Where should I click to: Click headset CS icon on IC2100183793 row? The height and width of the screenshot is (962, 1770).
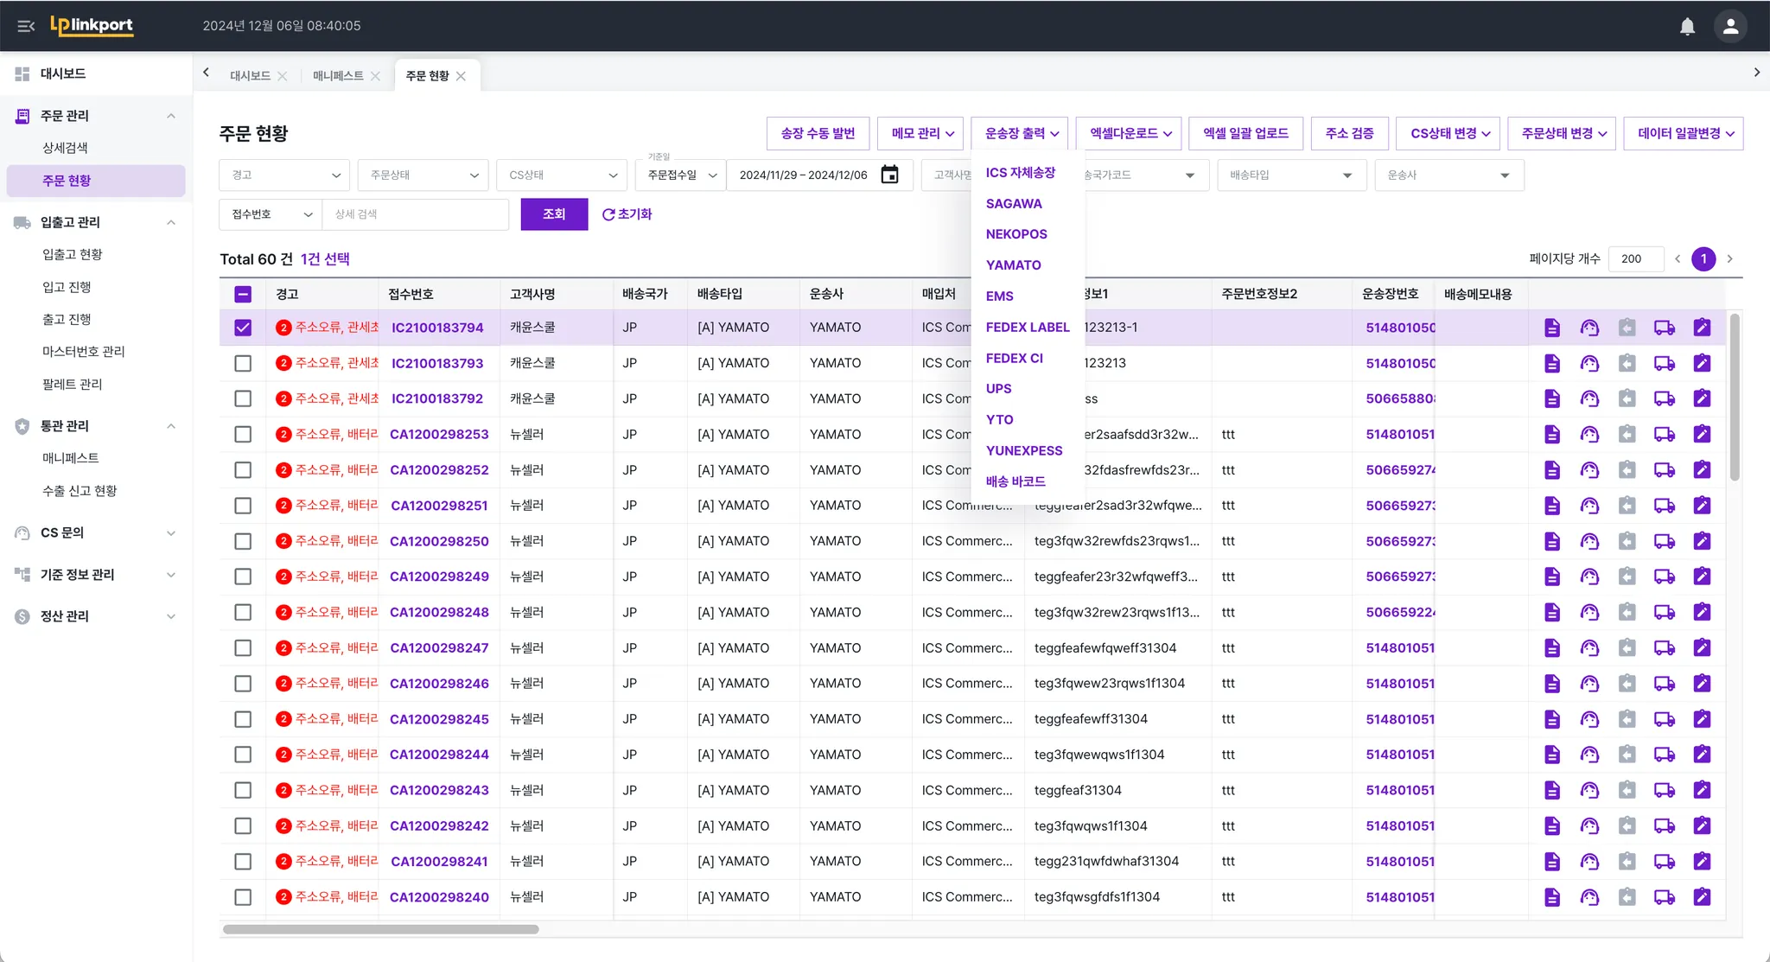[1589, 363]
